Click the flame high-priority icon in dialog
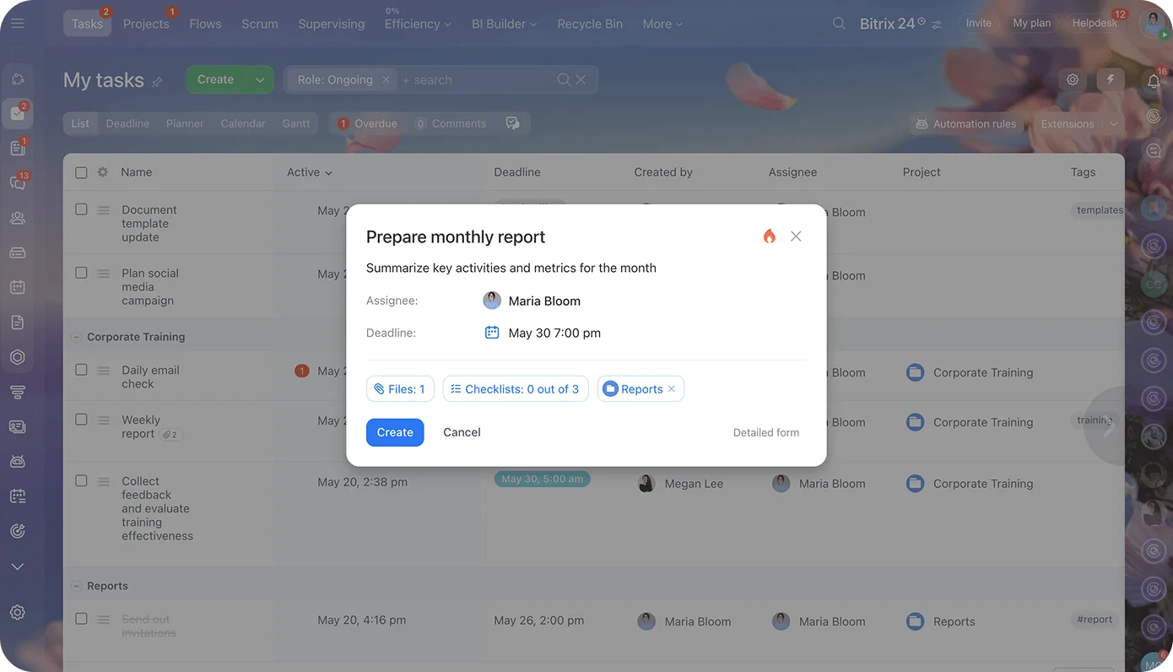Image resolution: width=1173 pixels, height=672 pixels. point(769,236)
